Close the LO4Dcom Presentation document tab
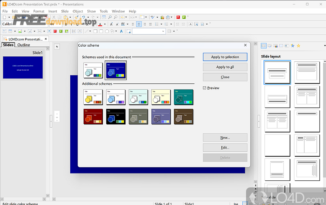The width and height of the screenshot is (326, 205). (46, 39)
